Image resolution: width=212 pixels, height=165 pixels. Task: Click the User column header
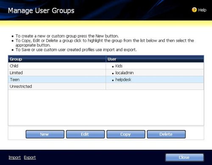155,59
